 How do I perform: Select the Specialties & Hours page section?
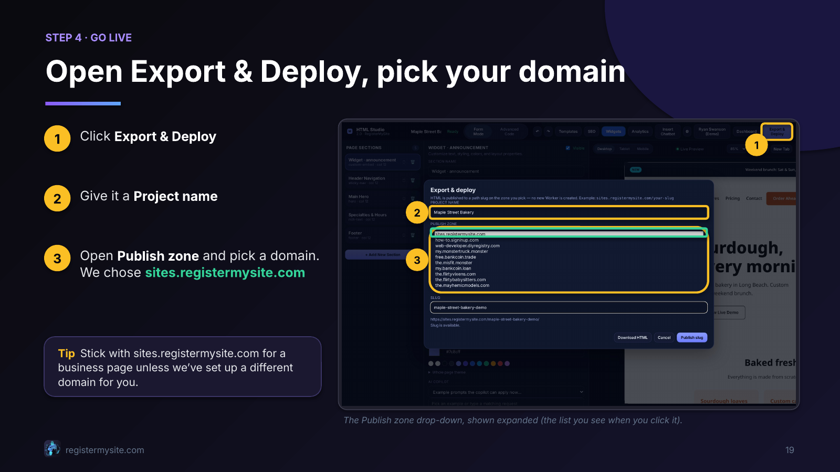pos(383,217)
